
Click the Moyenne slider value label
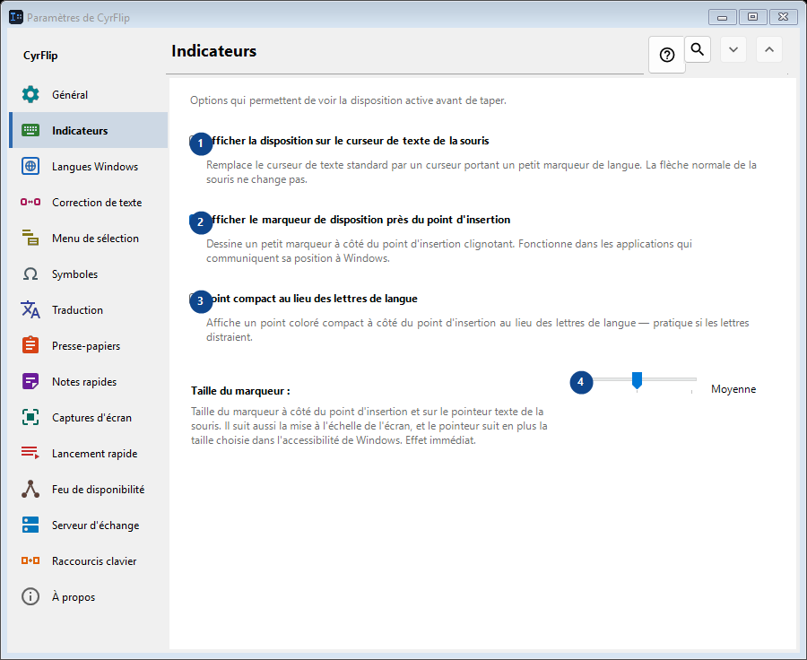[733, 389]
